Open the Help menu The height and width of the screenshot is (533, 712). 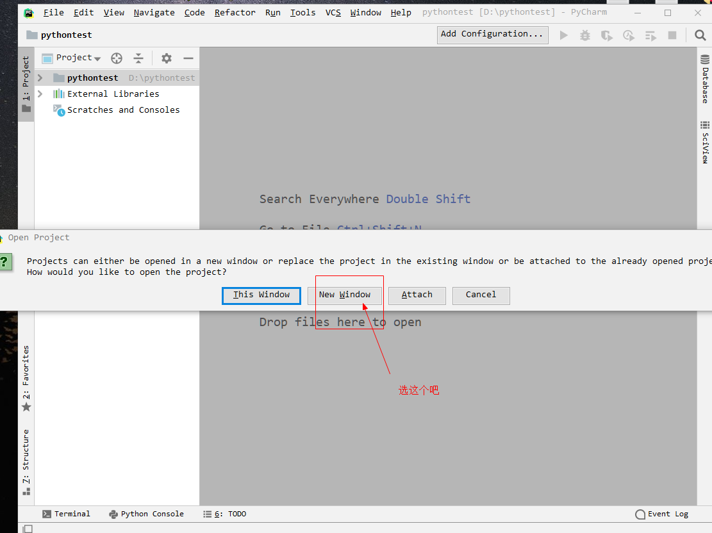[401, 13]
